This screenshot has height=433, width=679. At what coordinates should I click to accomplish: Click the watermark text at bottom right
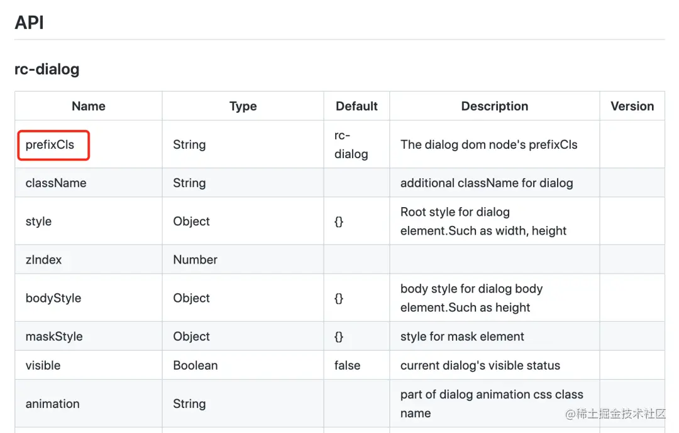(616, 414)
